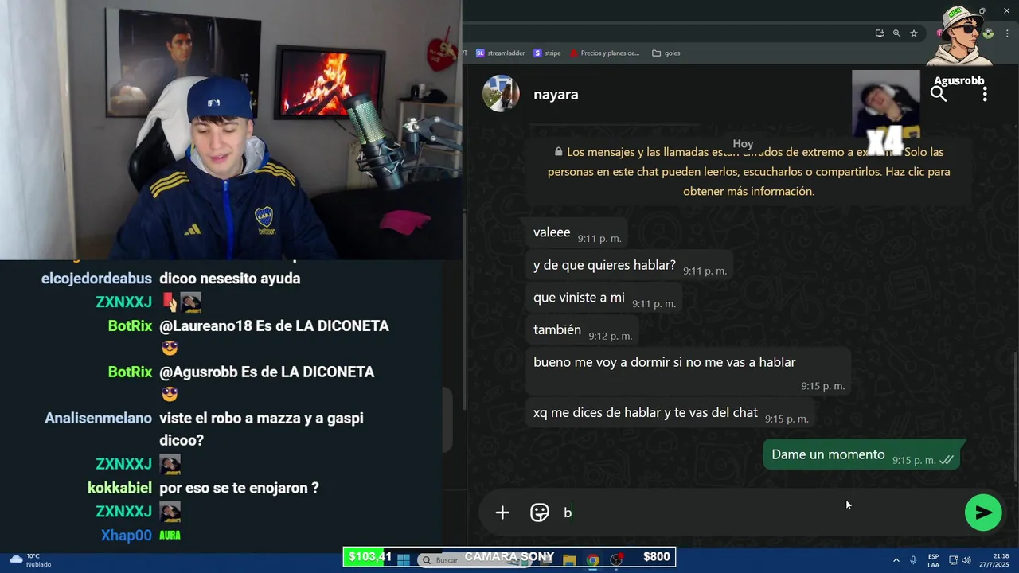Open nayara's profile picture
Screen dimensions: 1019x573
pyautogui.click(x=501, y=94)
